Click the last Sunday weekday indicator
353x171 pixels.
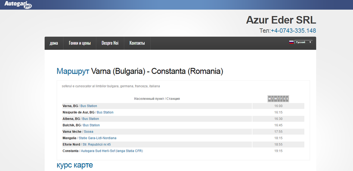(x=287, y=99)
